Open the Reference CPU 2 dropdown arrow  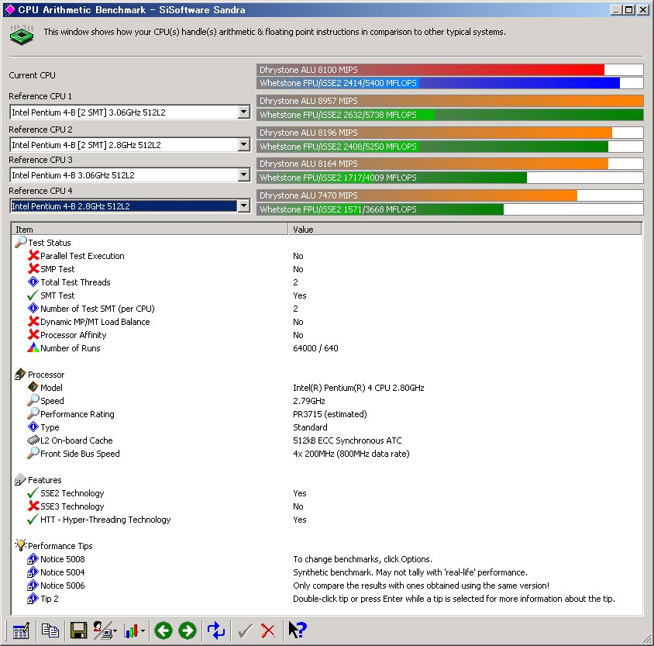(x=244, y=144)
